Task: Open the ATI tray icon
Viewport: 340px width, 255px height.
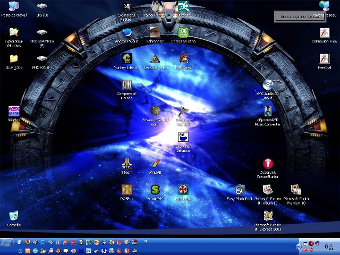Action: (305, 249)
